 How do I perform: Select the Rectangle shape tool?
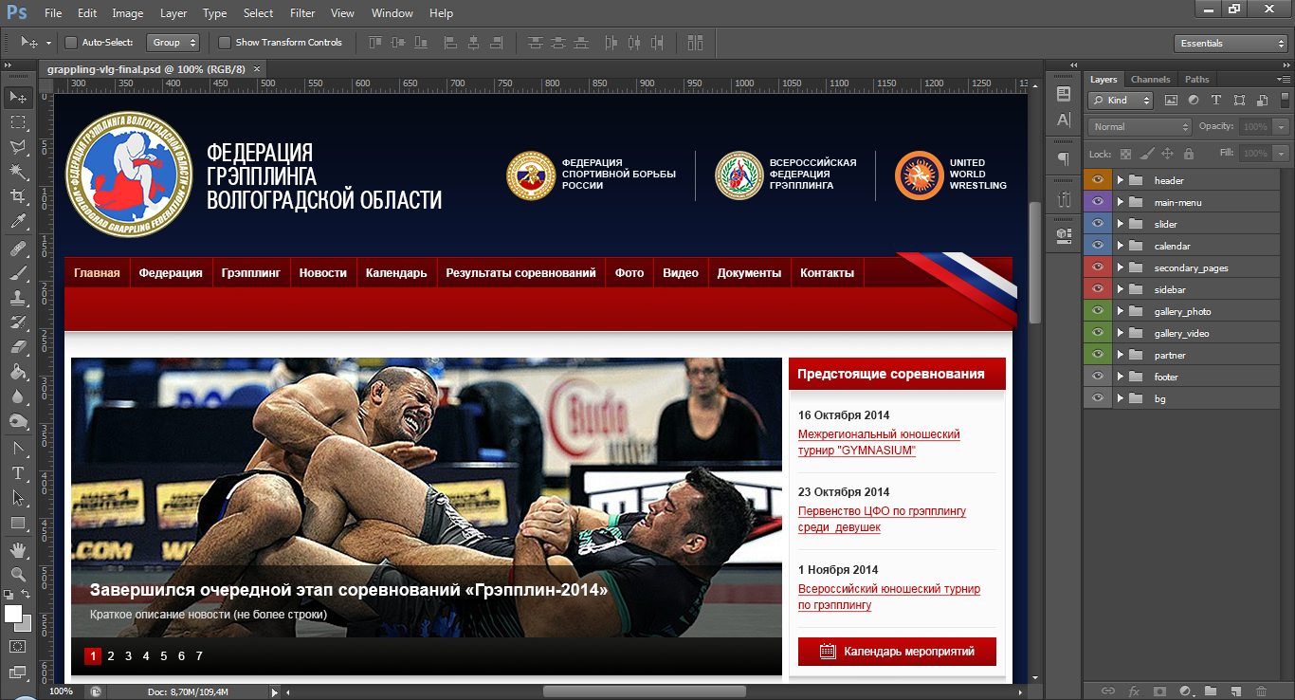pos(18,523)
